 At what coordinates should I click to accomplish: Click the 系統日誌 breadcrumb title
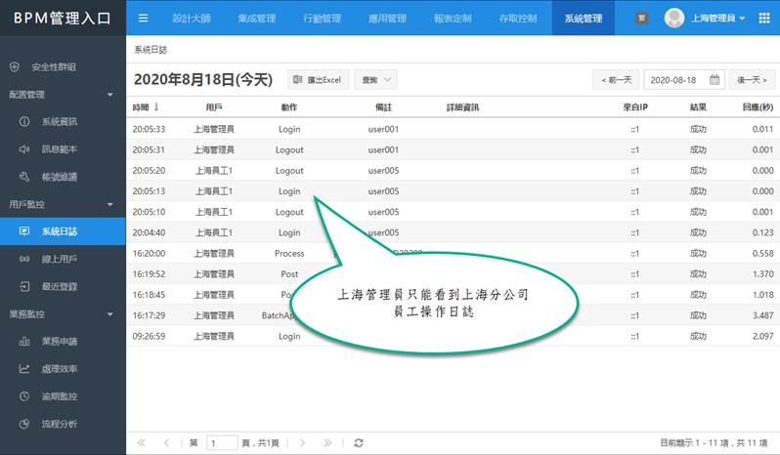pyautogui.click(x=151, y=50)
